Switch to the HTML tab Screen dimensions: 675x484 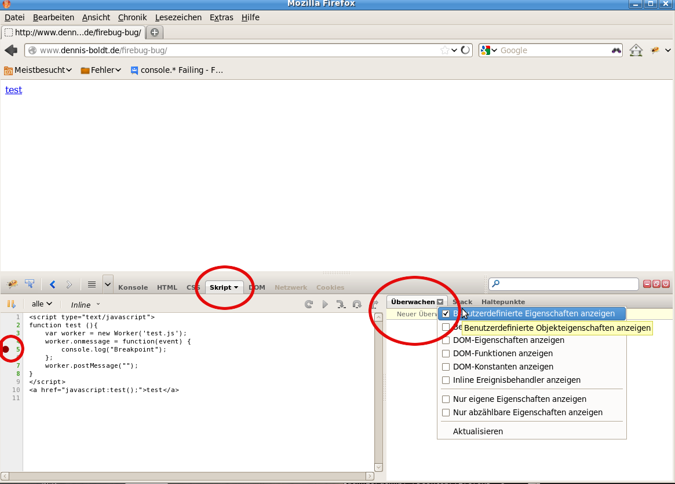click(x=167, y=287)
